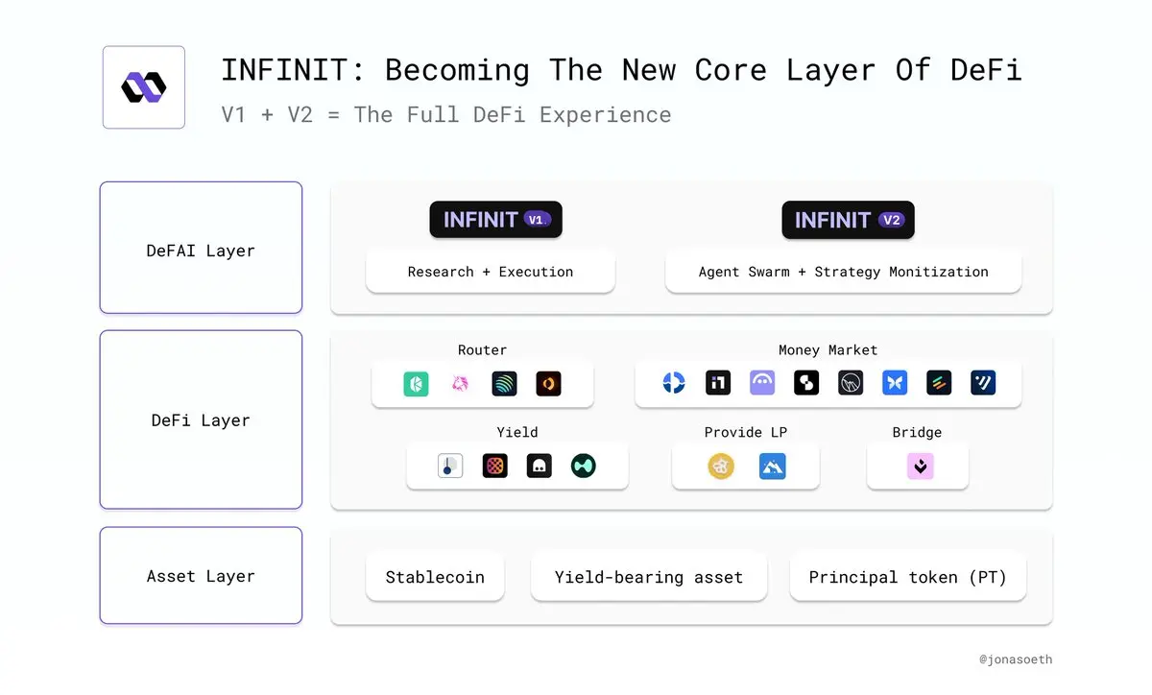Click the Research + Execution box
The width and height of the screenshot is (1152, 695).
(x=491, y=272)
